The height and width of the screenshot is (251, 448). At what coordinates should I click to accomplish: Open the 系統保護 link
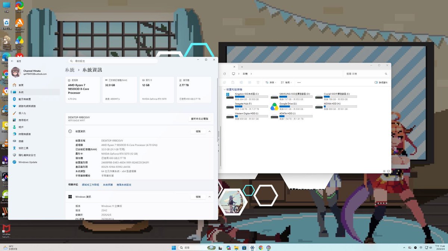[108, 185]
